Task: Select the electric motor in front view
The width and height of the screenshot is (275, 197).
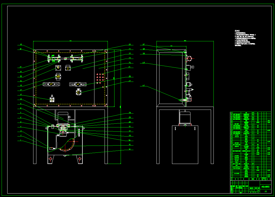Action: (x=63, y=118)
